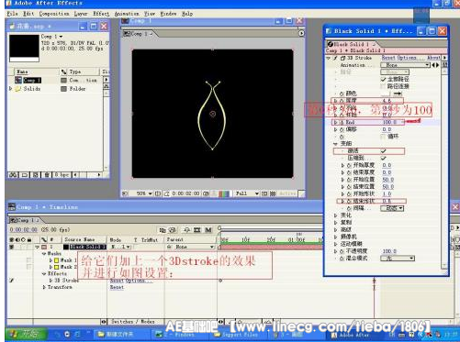The height and width of the screenshot is (342, 460).
Task: Click Reset in the 3D Stroke Effect Controls header
Action: coord(388,58)
